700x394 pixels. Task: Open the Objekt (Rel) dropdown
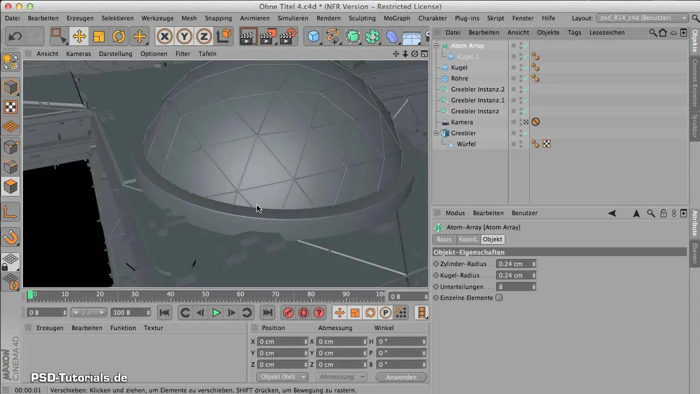[x=282, y=377]
